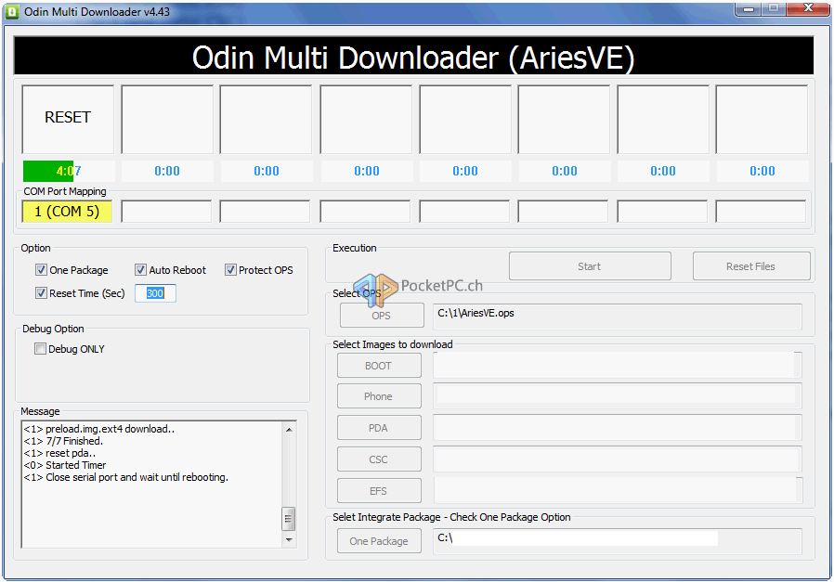Click the One Package file button
The width and height of the screenshot is (834, 582).
379,541
